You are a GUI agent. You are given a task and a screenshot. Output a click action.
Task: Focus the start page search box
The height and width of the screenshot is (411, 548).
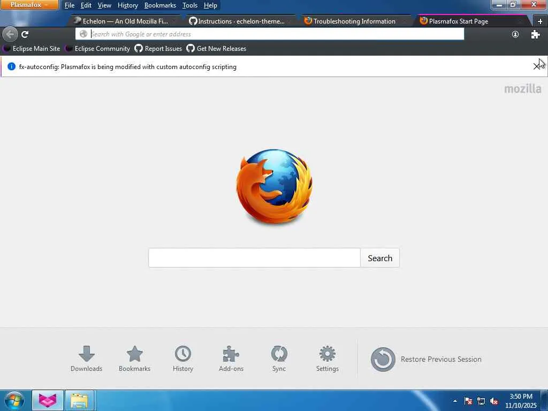click(x=254, y=258)
